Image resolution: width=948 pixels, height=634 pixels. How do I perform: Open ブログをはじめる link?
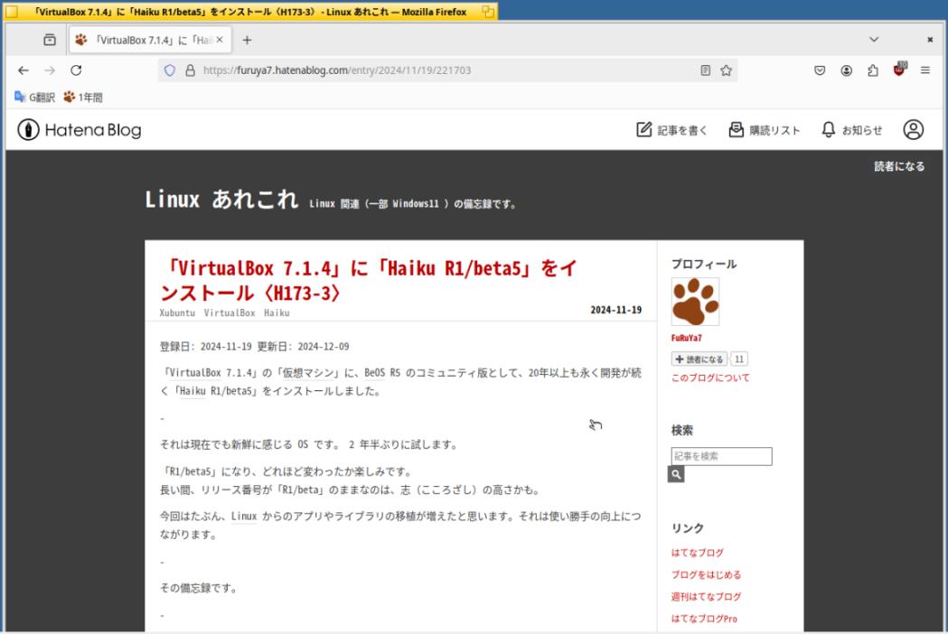(706, 574)
